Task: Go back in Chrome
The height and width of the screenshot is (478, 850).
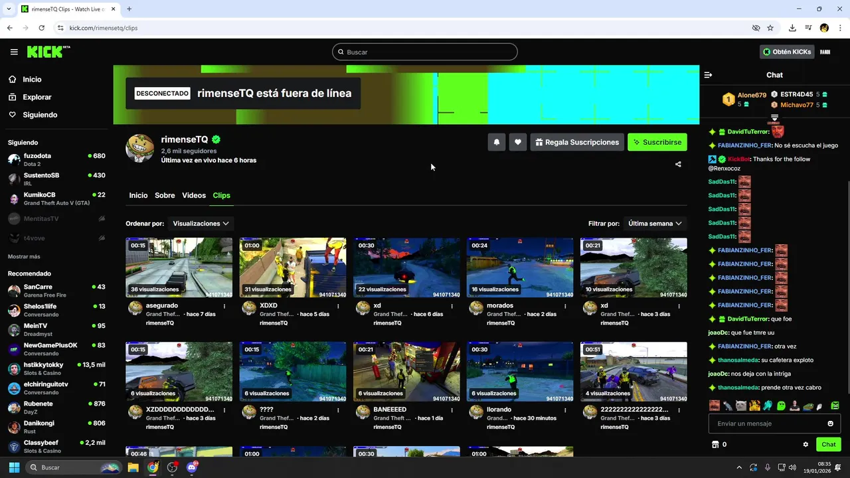Action: pos(10,28)
